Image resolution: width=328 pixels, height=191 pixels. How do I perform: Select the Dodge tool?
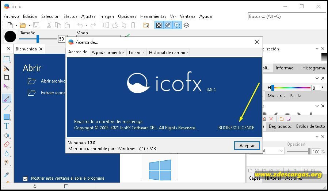click(x=7, y=163)
